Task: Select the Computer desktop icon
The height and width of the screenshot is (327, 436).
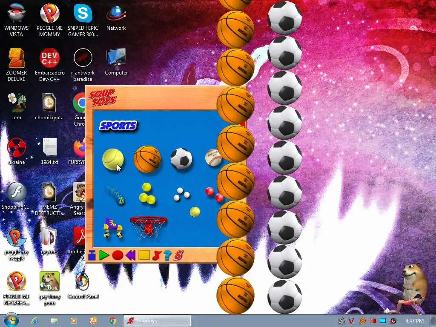Action: [116, 62]
